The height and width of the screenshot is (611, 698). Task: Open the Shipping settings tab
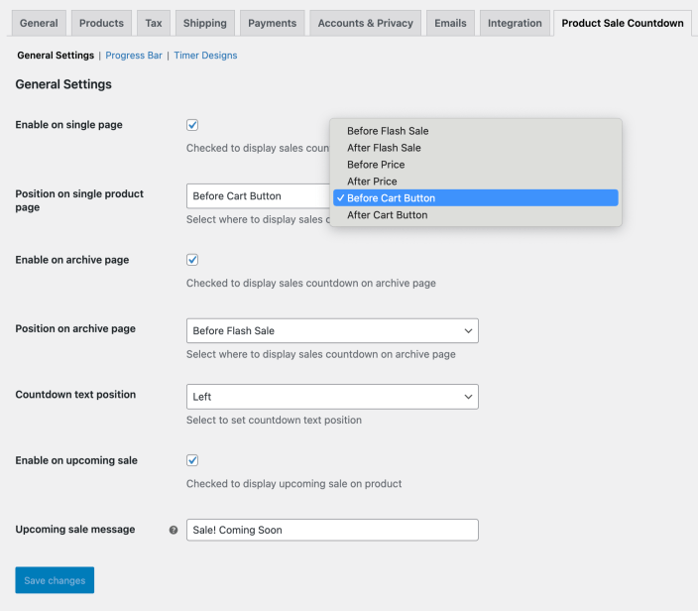point(205,23)
